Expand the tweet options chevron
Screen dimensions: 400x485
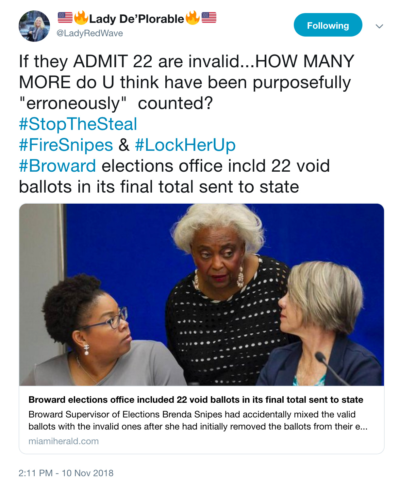[379, 26]
